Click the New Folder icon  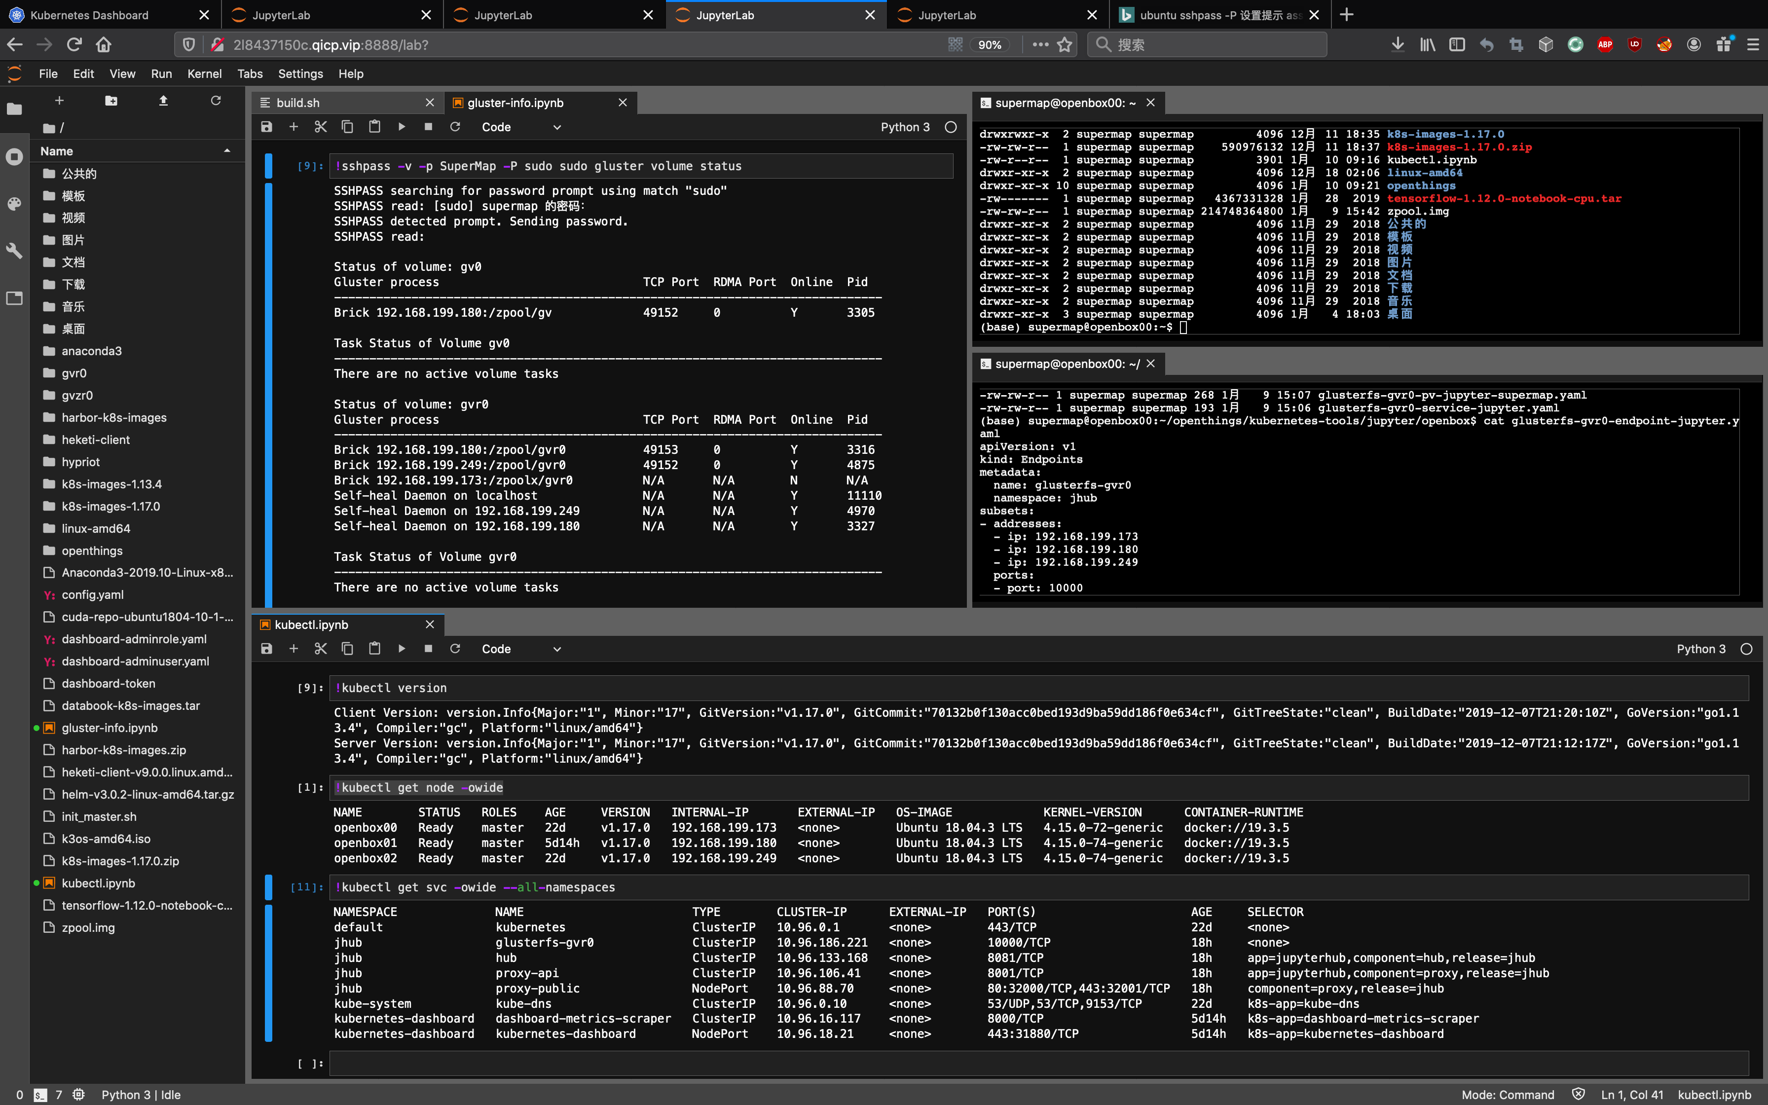point(111,101)
